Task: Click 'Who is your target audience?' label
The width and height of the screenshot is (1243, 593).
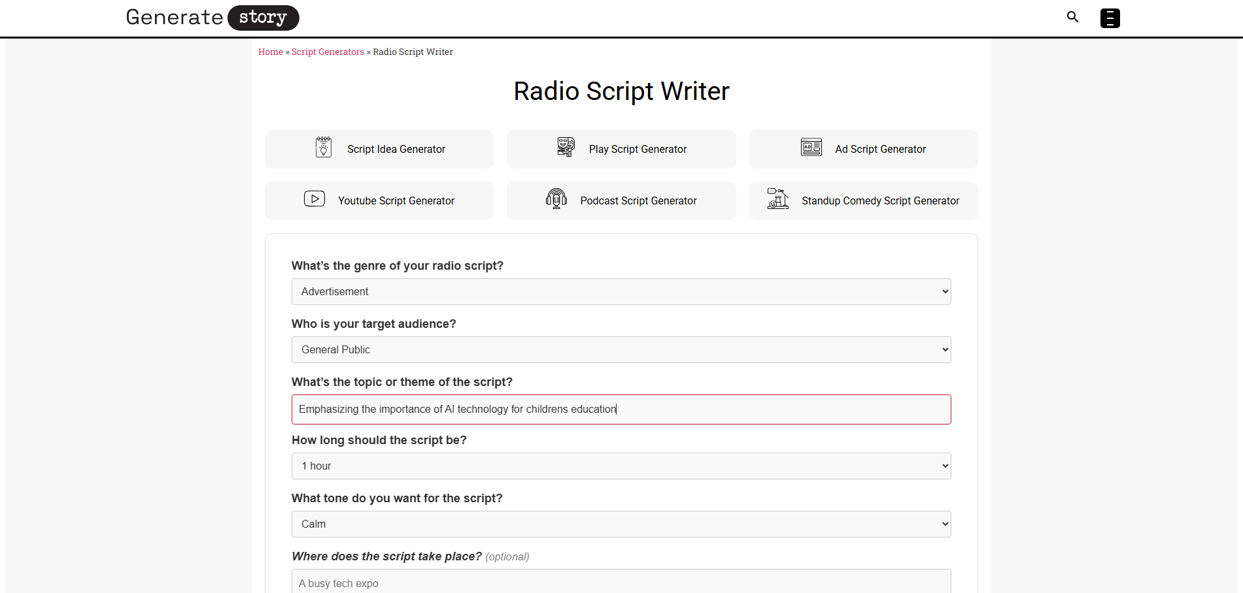Action: [374, 324]
